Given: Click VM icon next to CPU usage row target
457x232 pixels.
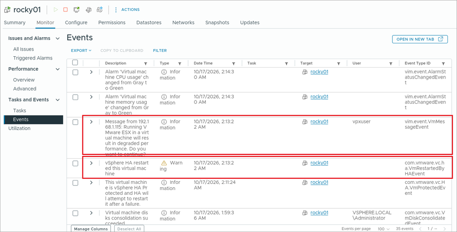Looking at the screenshot, I should (x=305, y=72).
